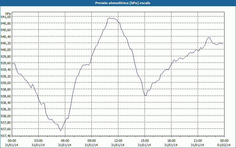Click the 939,20 y-axis label
The image size is (236, 148).
6,76
